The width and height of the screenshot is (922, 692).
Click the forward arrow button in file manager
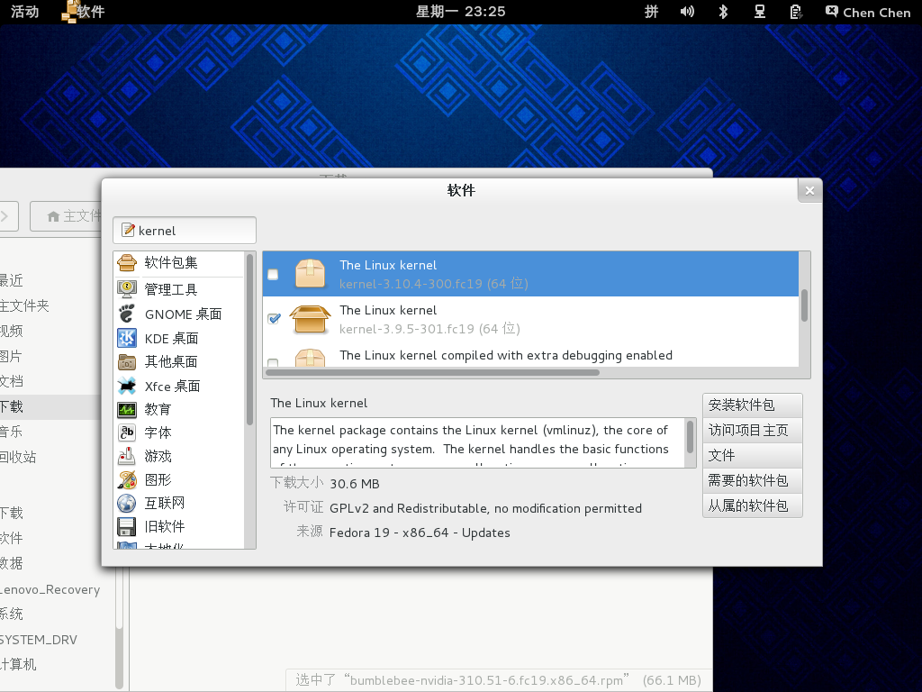point(8,216)
